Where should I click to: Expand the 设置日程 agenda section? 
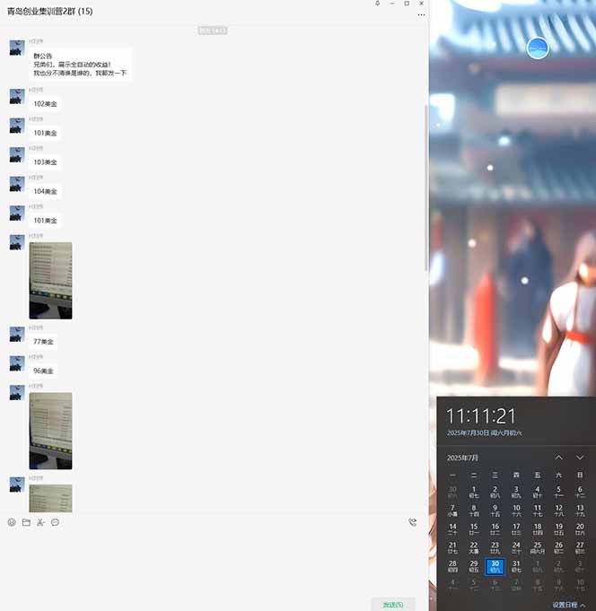pyautogui.click(x=568, y=605)
